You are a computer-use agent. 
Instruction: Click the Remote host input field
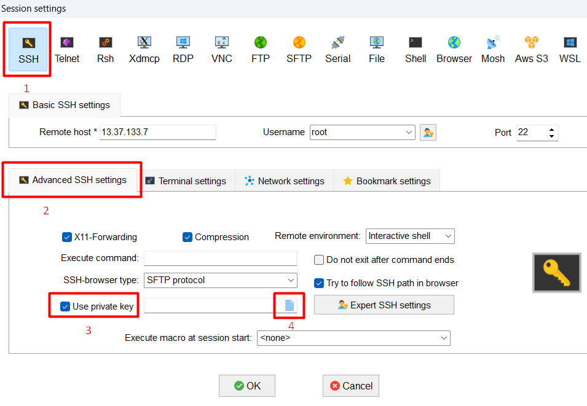pos(157,132)
